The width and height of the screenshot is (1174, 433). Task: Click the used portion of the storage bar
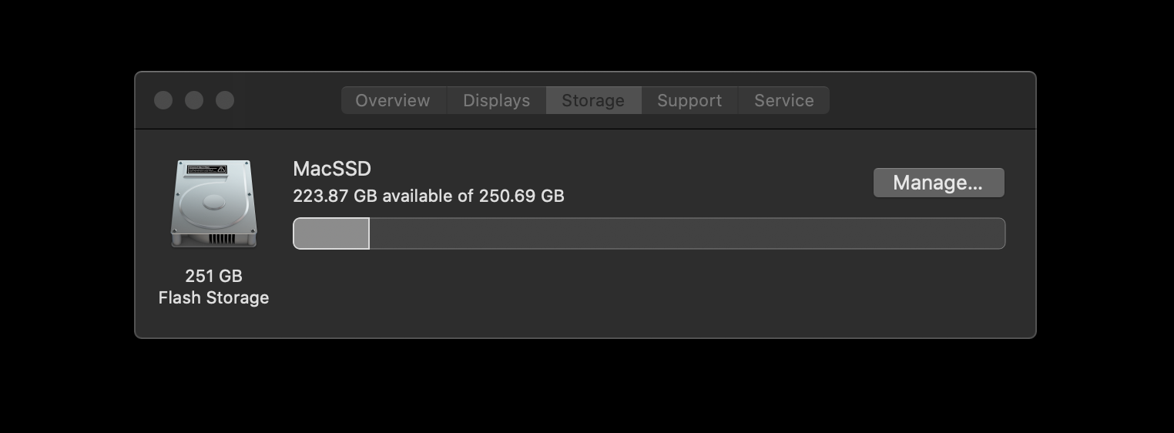click(x=331, y=233)
